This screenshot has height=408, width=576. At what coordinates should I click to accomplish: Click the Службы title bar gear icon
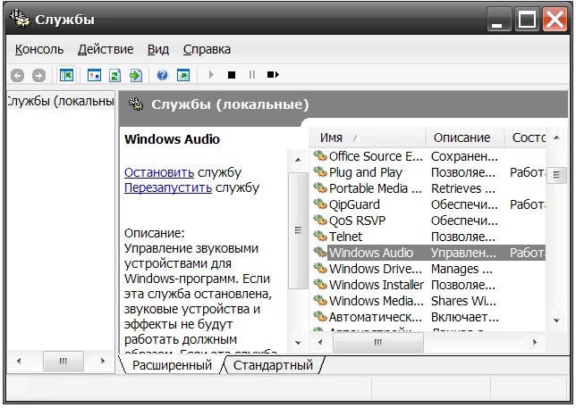tap(20, 19)
